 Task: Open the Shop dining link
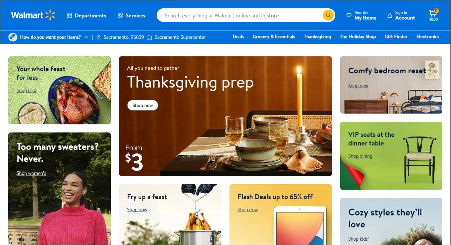pyautogui.click(x=360, y=156)
